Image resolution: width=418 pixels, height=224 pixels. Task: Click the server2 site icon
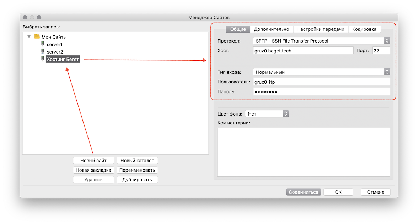click(43, 51)
